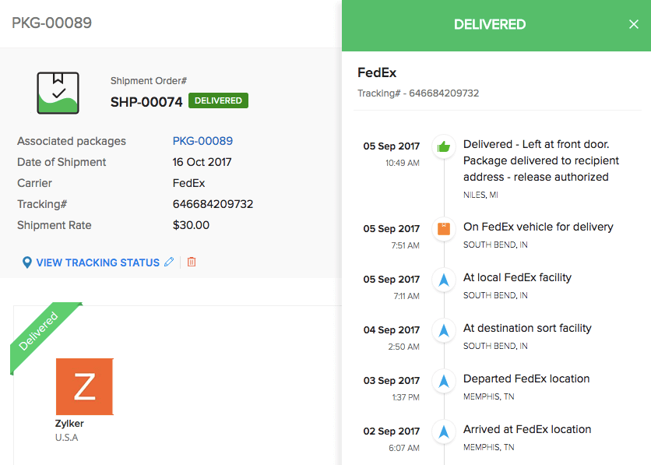Click the icon next to Arrived at FedEx location
Image resolution: width=651 pixels, height=465 pixels.
(x=443, y=432)
